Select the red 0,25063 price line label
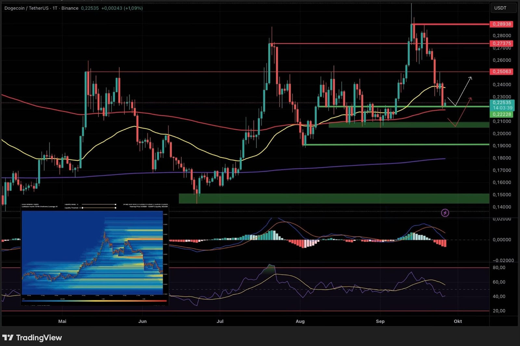Image resolution: width=520 pixels, height=346 pixels. coord(501,72)
